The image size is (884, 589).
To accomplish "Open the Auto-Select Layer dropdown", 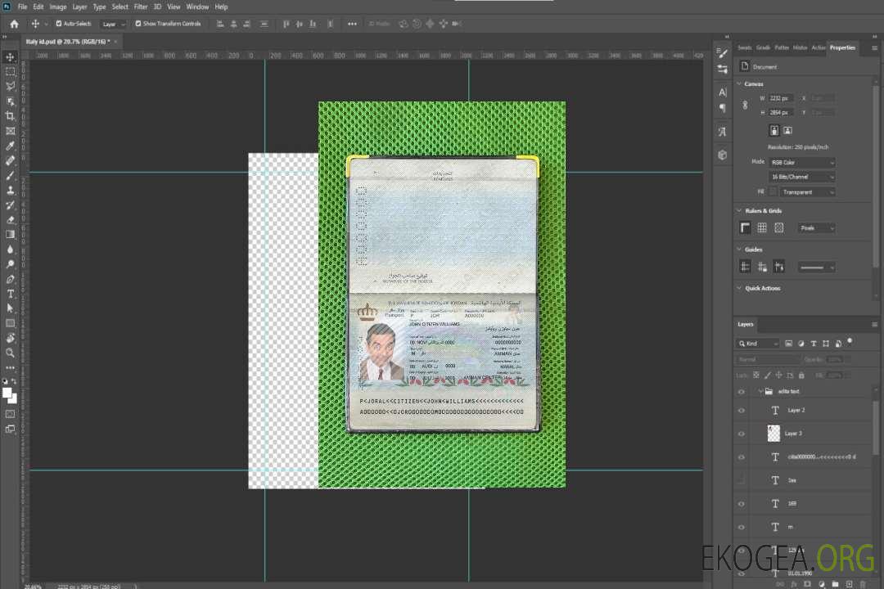I will [113, 25].
